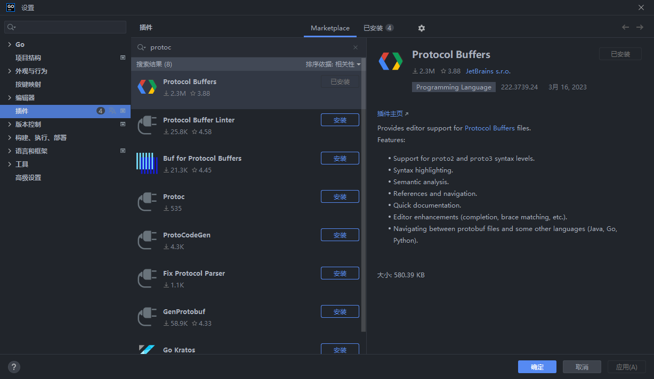
Task: Open the 排序依据: 相关性 sort dropdown
Action: click(x=333, y=64)
